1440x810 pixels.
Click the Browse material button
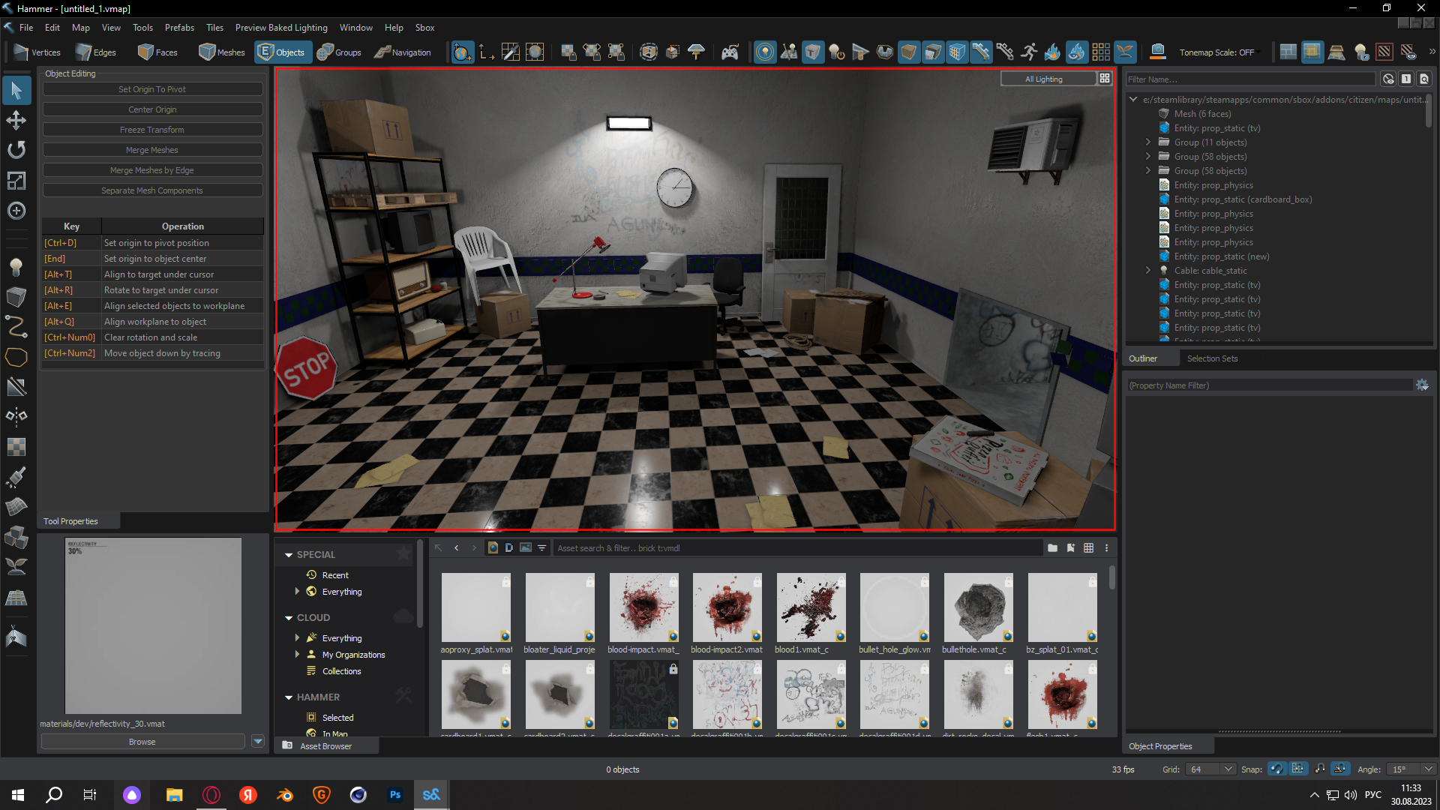142,742
